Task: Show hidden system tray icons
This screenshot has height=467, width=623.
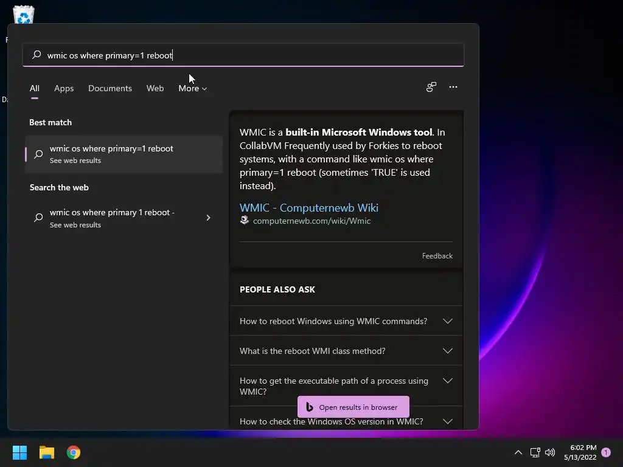Action: point(518,452)
